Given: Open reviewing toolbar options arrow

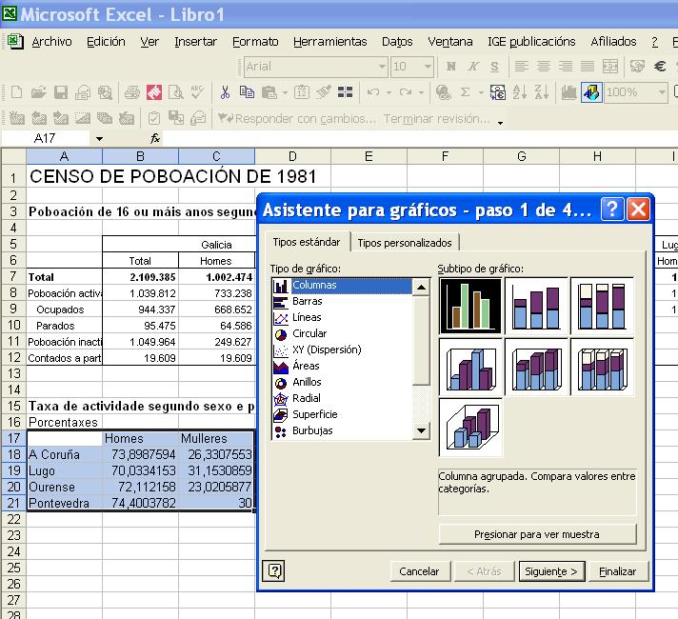Looking at the screenshot, I should pyautogui.click(x=500, y=123).
